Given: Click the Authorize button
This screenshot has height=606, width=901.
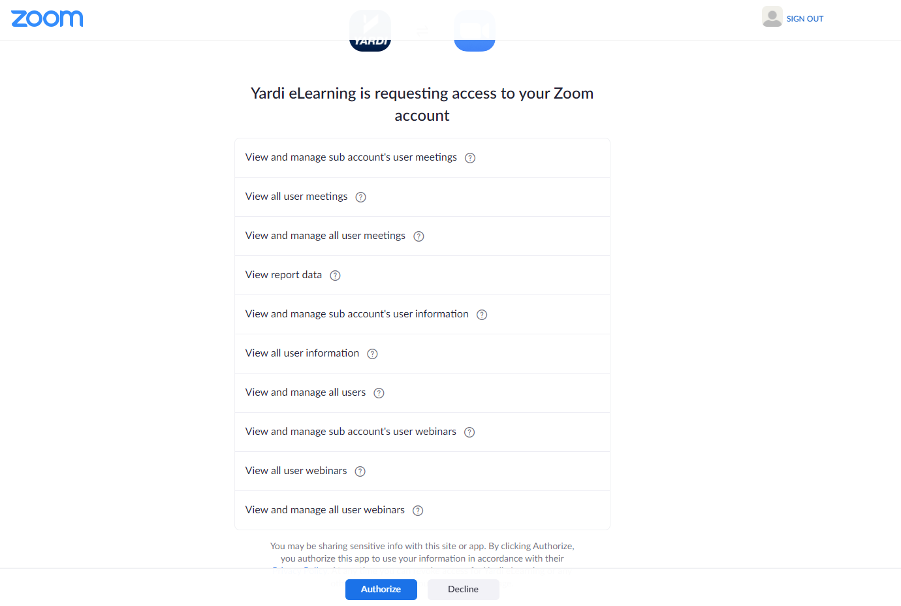Looking at the screenshot, I should tap(381, 589).
